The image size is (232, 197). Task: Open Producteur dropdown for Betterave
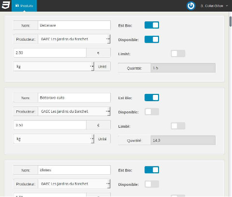click(x=74, y=39)
